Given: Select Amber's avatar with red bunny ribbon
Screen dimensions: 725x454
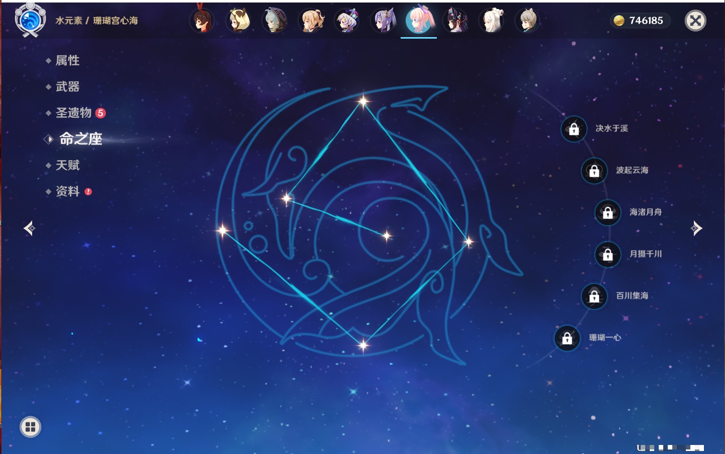Looking at the screenshot, I should (202, 21).
